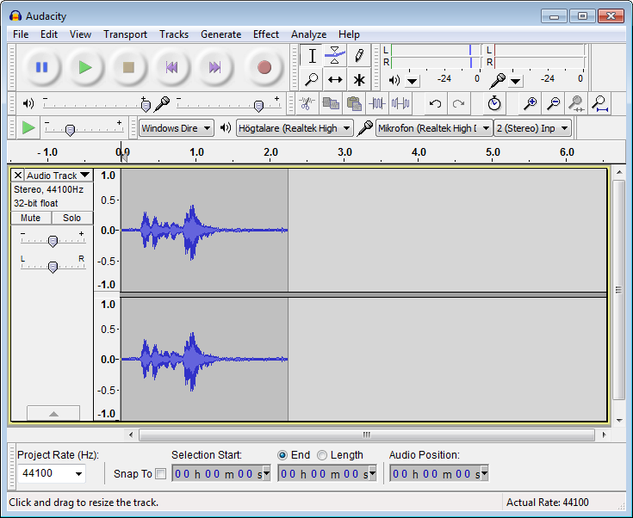This screenshot has width=633, height=518.
Task: Select the Zoom magnifier tool
Action: [x=311, y=79]
